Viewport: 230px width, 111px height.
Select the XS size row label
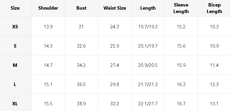click(x=15, y=27)
